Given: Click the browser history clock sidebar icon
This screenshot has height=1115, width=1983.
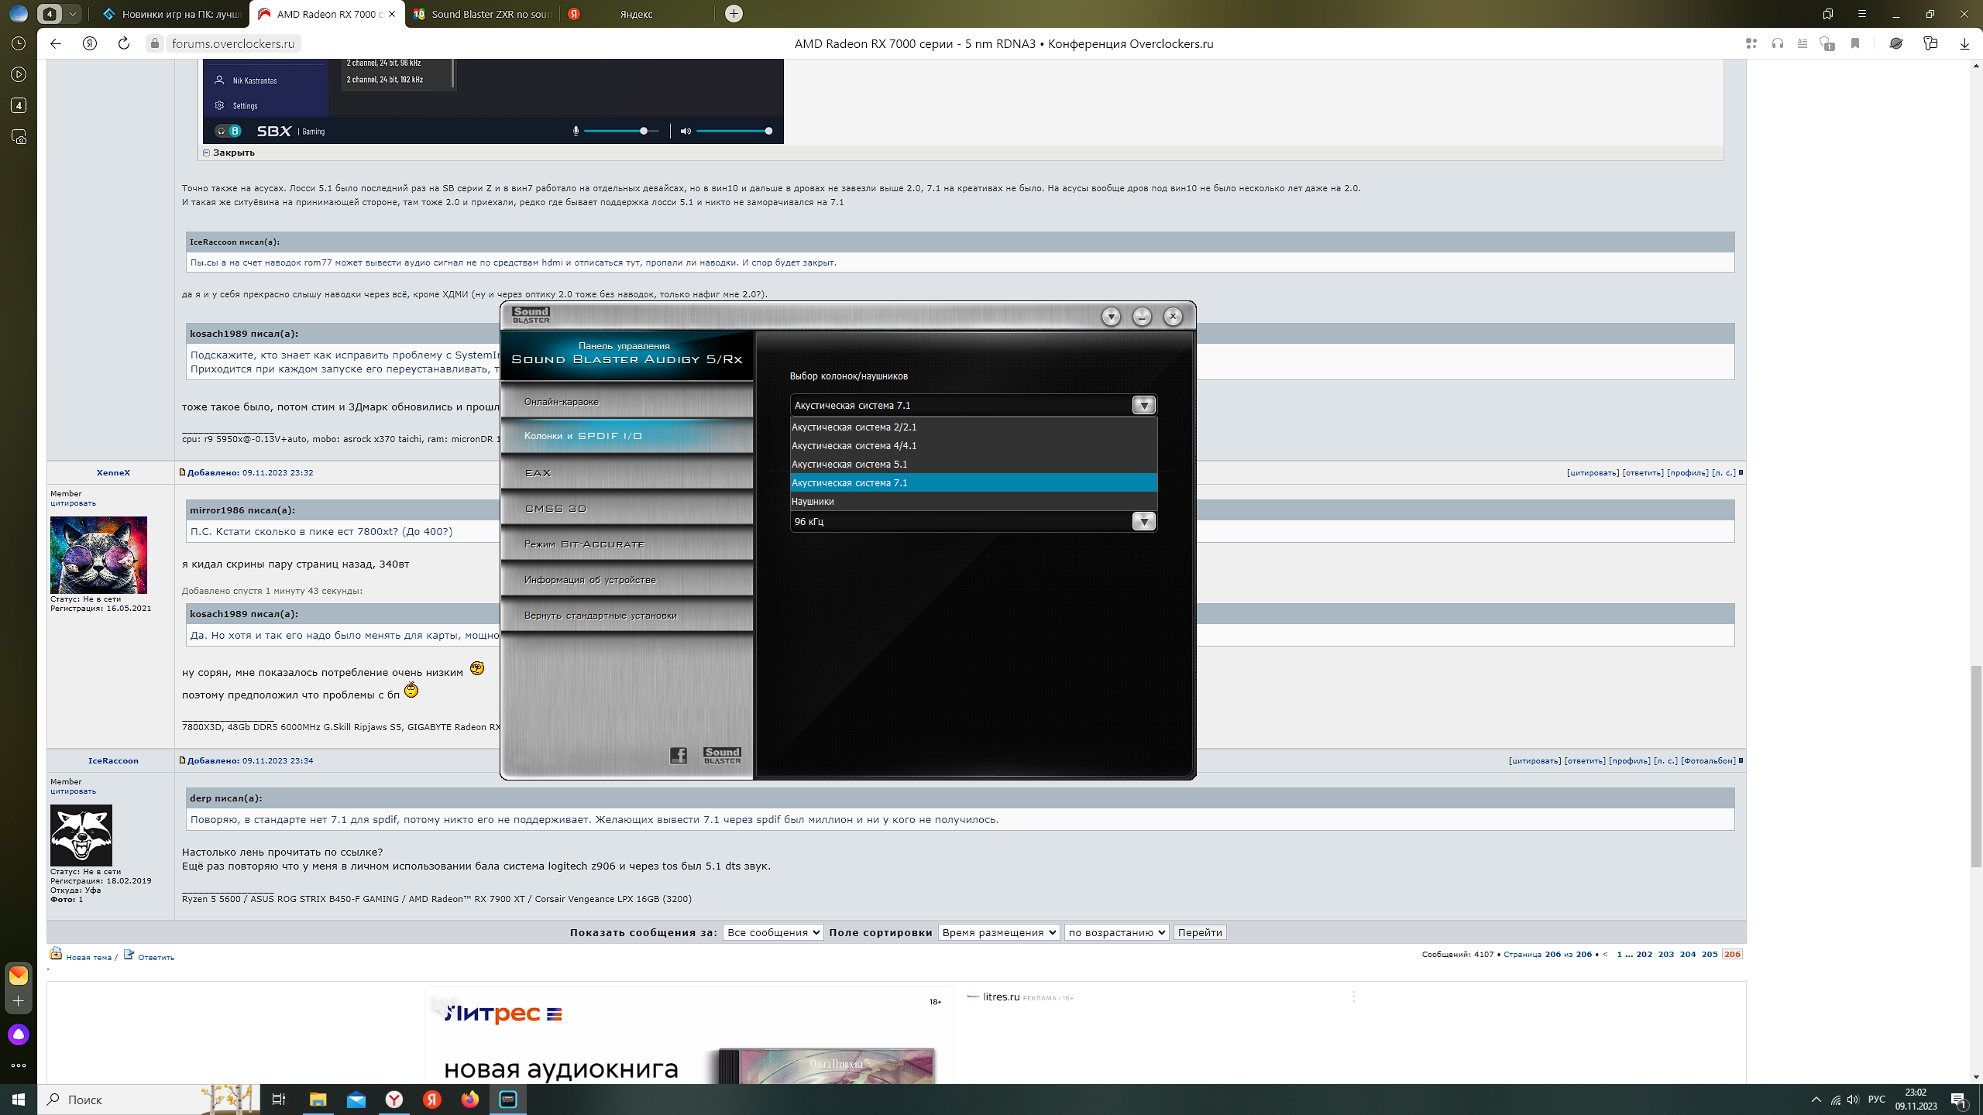Looking at the screenshot, I should 19,43.
